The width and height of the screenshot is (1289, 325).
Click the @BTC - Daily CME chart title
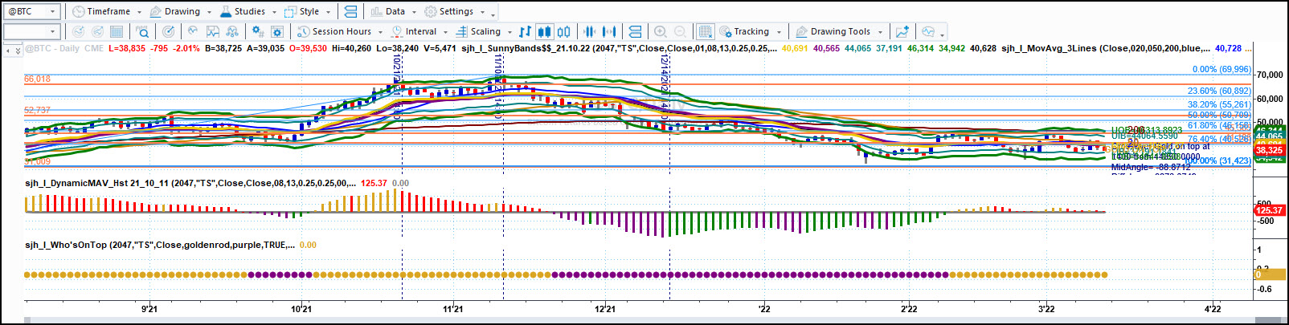64,48
